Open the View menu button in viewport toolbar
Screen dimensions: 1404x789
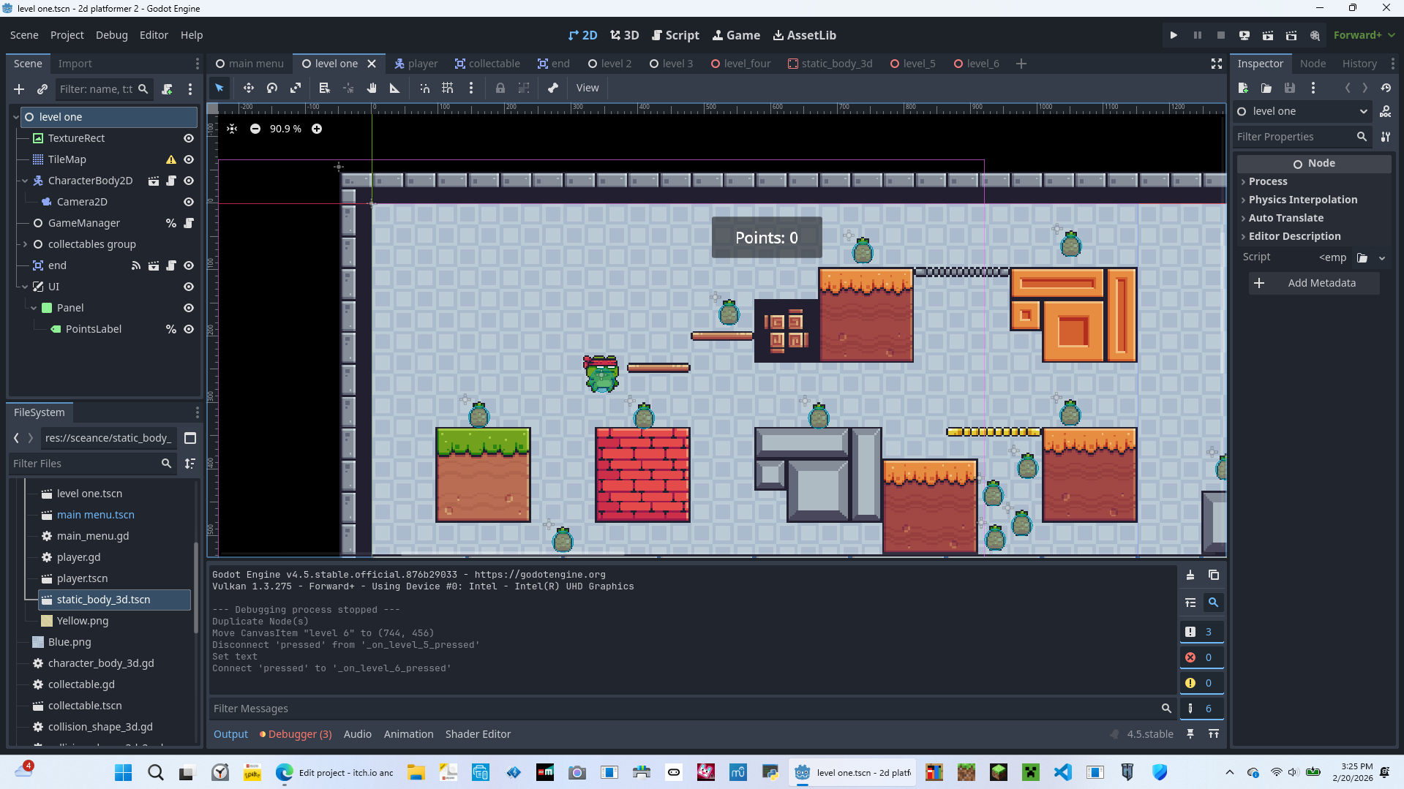pyautogui.click(x=587, y=88)
